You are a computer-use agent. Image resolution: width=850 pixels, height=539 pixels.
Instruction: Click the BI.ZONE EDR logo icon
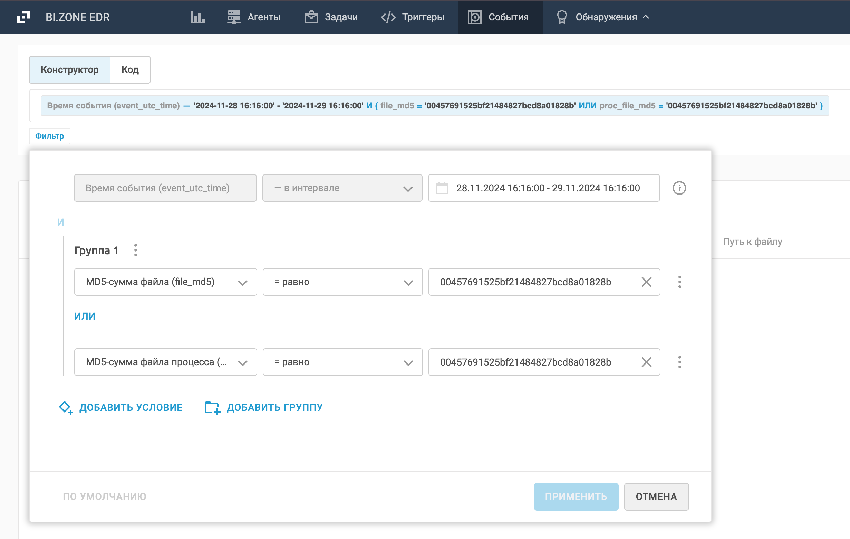point(23,17)
